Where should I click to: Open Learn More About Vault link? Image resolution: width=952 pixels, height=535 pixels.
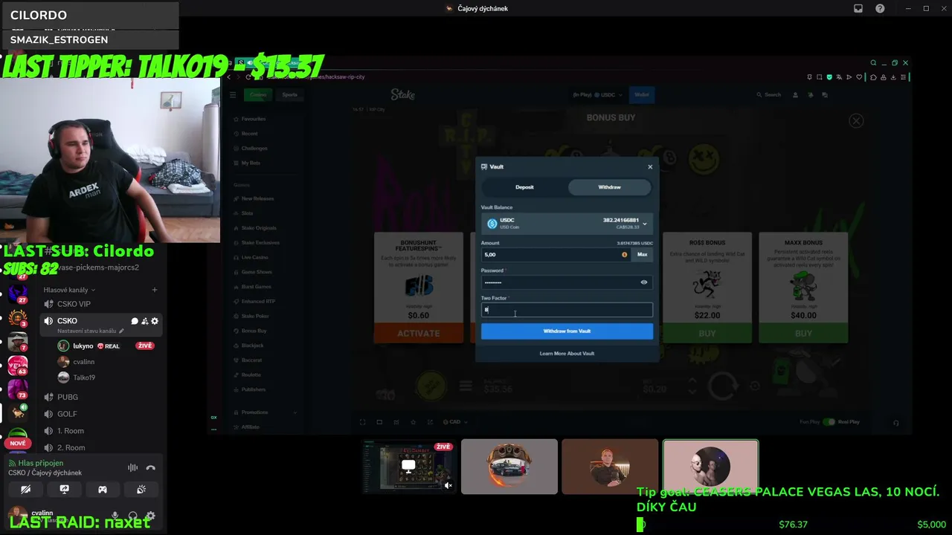point(567,354)
